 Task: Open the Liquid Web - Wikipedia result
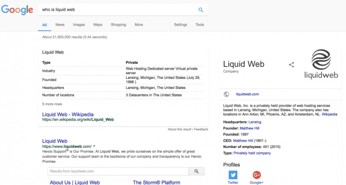[68, 114]
